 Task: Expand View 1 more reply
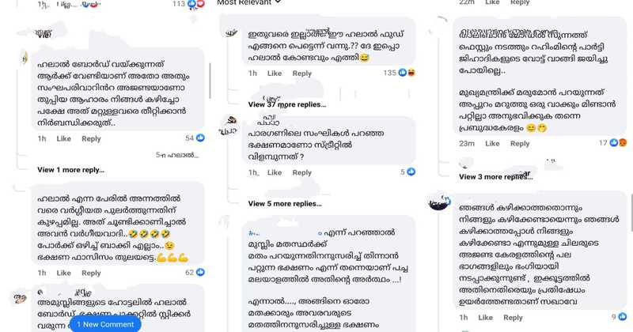70,170
